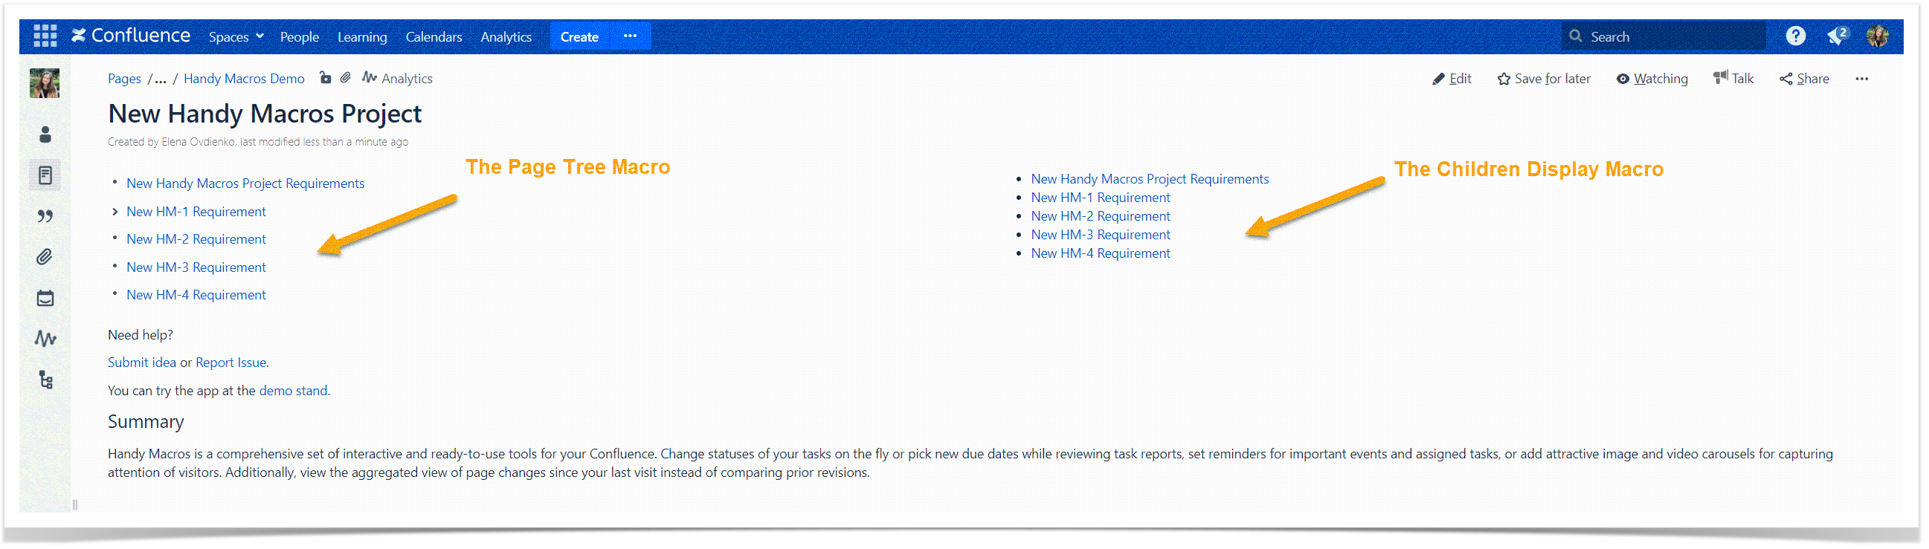Screen dimensions: 1929x549
Task: Open New HM-4 Requirement in Children Display
Action: (1100, 253)
